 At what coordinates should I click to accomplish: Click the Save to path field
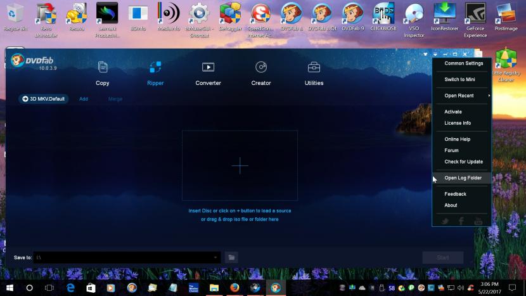(127, 257)
